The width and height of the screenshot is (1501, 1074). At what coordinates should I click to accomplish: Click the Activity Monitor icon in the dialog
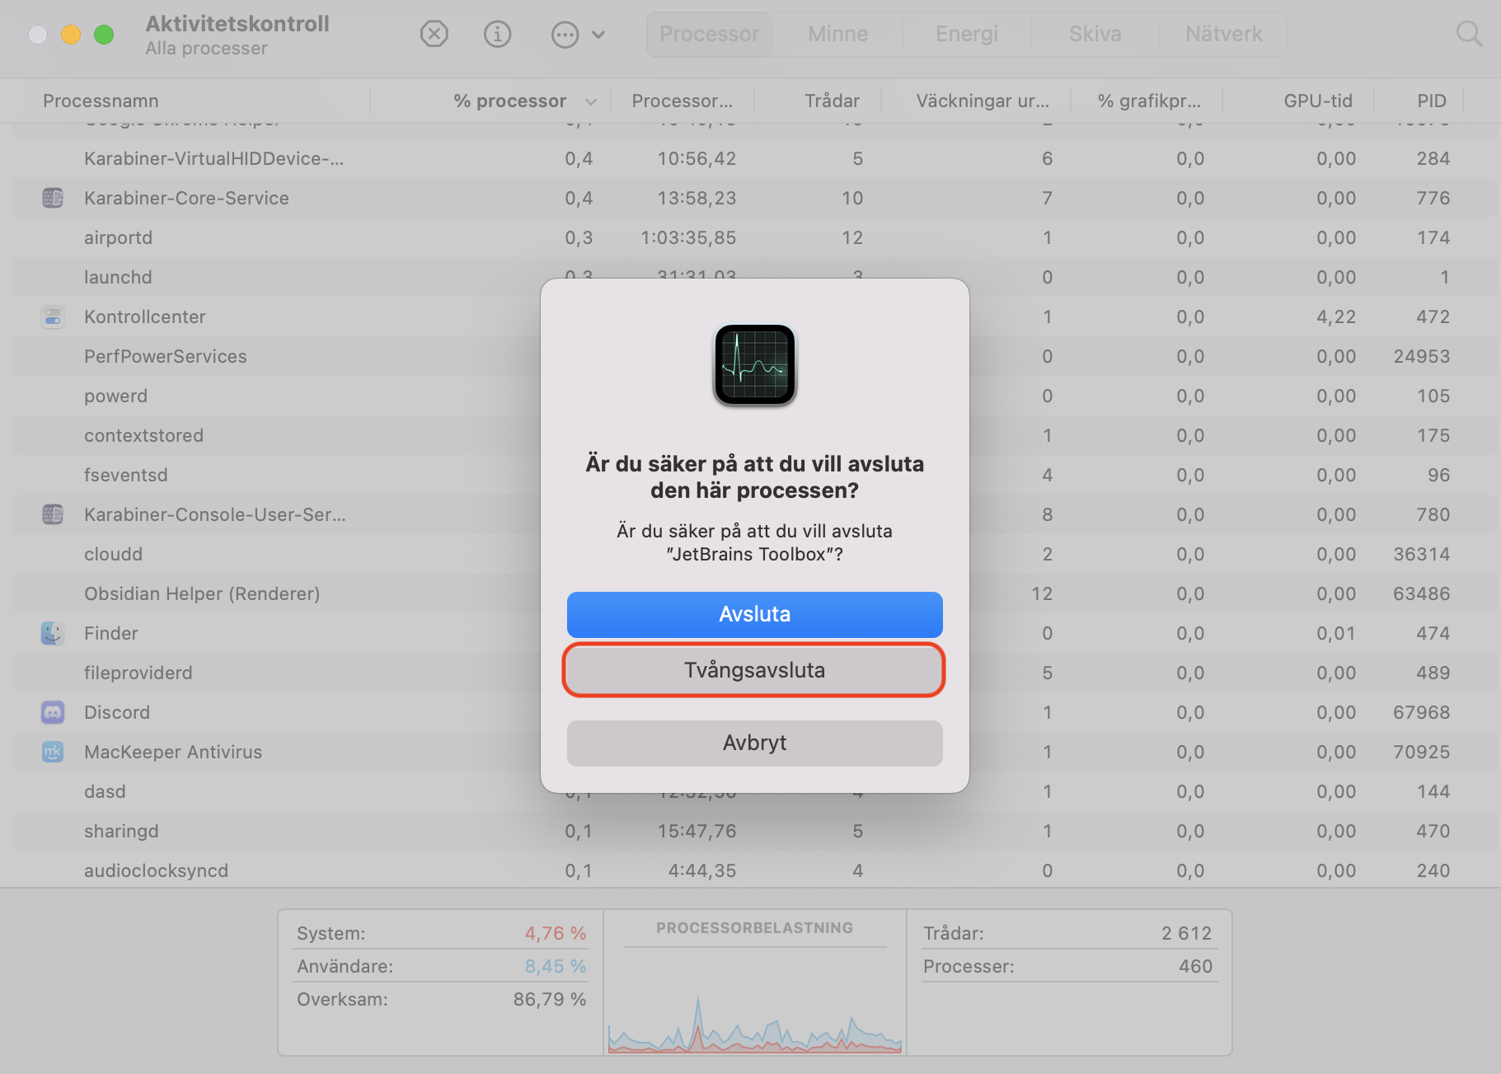point(754,364)
